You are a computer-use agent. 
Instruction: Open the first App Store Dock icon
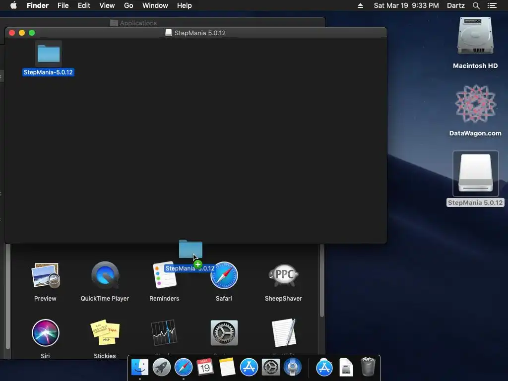click(249, 368)
